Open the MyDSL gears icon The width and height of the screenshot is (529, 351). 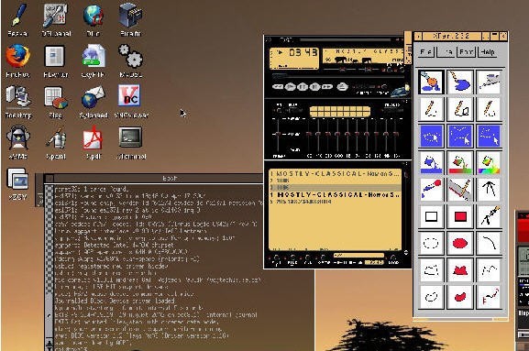pyautogui.click(x=131, y=60)
